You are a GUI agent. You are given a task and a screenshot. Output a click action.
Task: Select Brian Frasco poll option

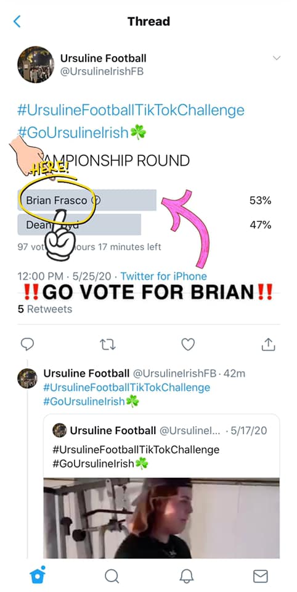pos(87,200)
